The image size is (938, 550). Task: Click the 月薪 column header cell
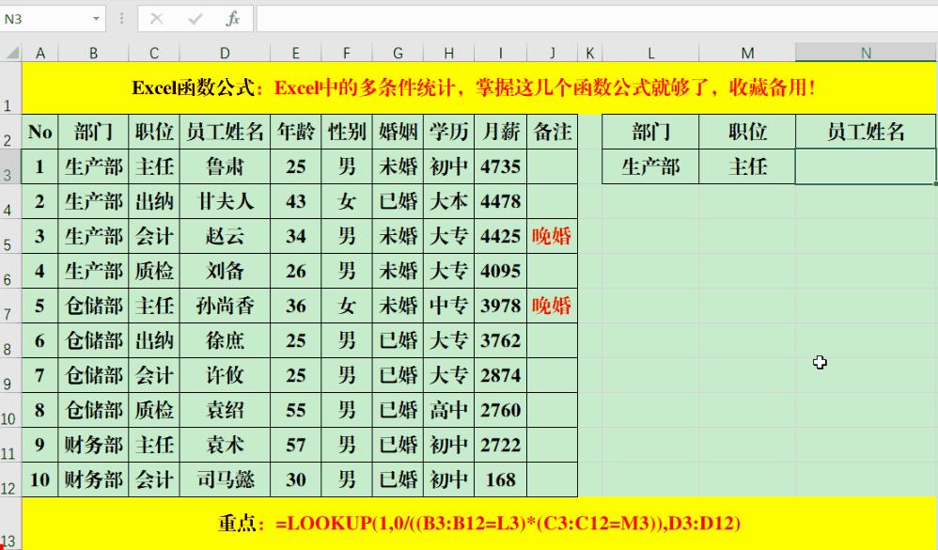(x=500, y=131)
